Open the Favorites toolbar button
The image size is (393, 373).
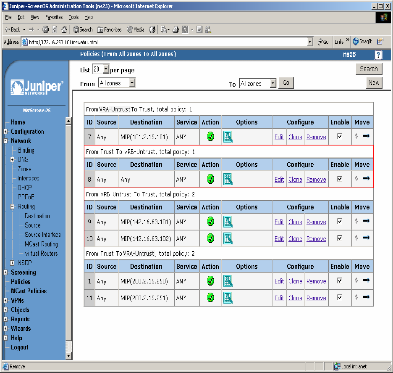coord(109,29)
